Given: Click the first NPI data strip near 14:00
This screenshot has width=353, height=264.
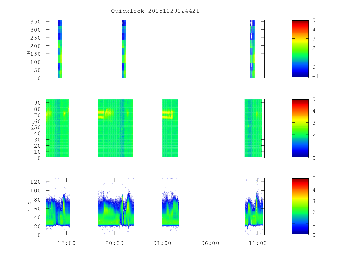Looking at the screenshot, I should pyautogui.click(x=60, y=49).
